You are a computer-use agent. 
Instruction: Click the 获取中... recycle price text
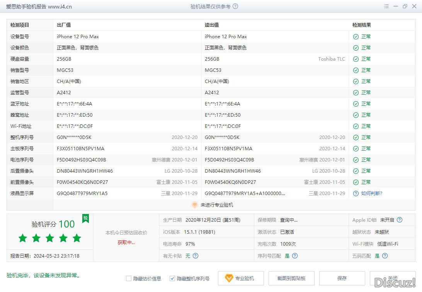[x=126, y=243]
